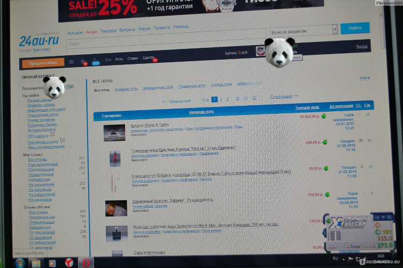
Task: Click the user avatar next to balance
Action: tap(260, 51)
